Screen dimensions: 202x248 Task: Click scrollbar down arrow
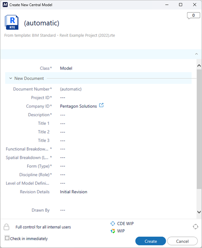click(199, 212)
